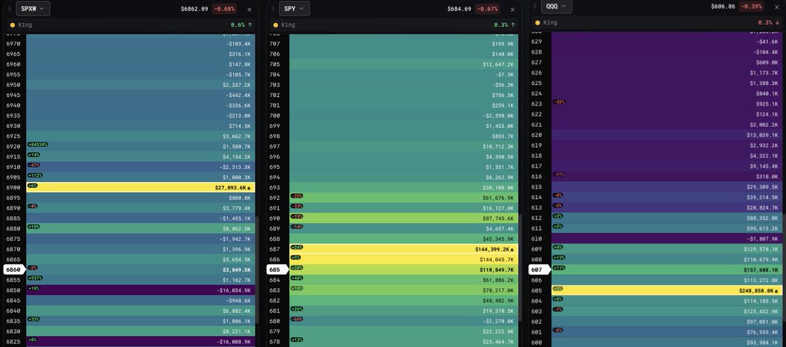Open the QQQ ticker dropdown
Viewport: 786px width, 347px height.
pos(557,7)
